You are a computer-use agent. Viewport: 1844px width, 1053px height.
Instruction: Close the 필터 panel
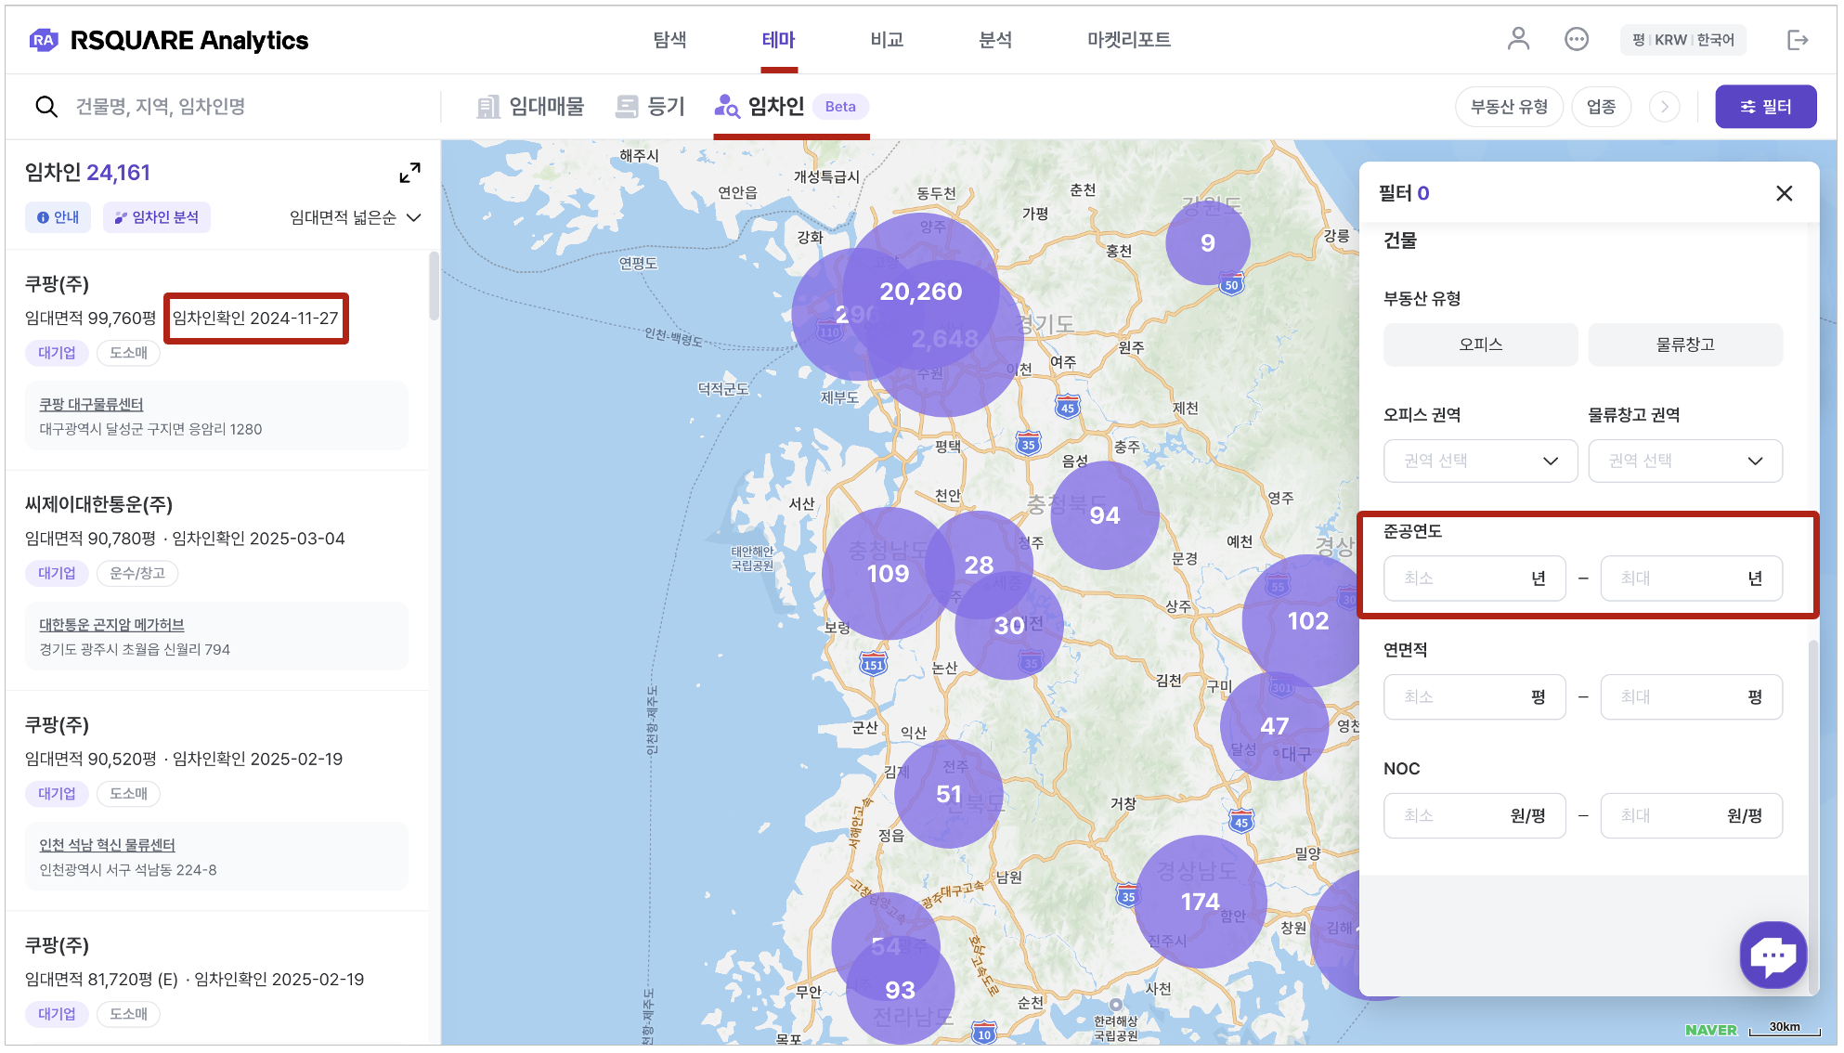click(x=1784, y=193)
